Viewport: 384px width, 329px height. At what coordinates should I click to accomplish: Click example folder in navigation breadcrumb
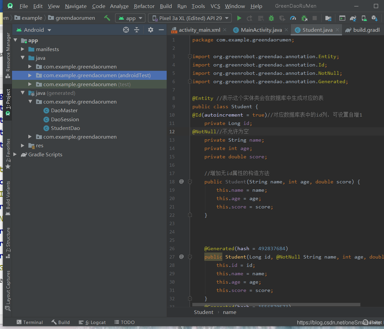pos(32,18)
